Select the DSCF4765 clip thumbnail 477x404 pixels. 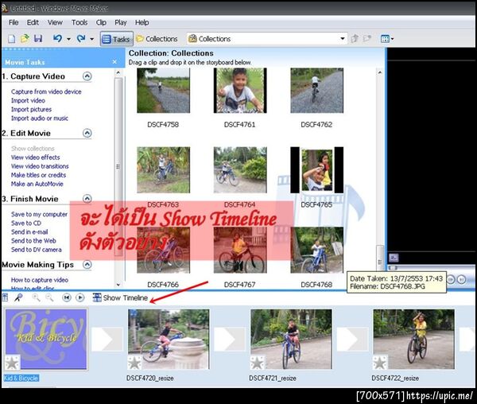(x=316, y=170)
